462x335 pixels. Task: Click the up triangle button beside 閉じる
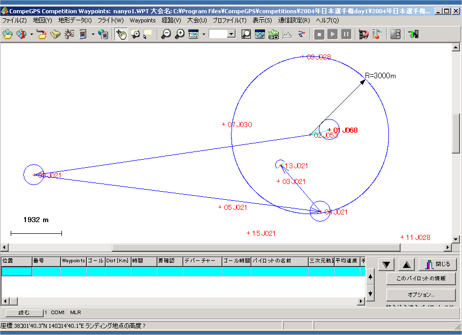[x=407, y=264]
